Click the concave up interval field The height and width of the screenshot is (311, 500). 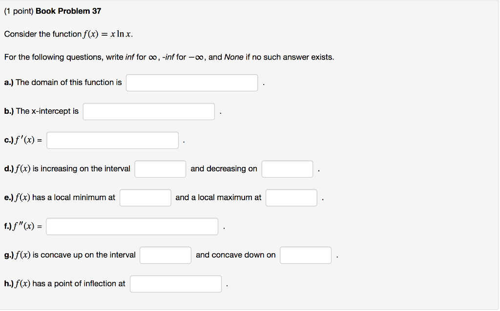pos(165,255)
